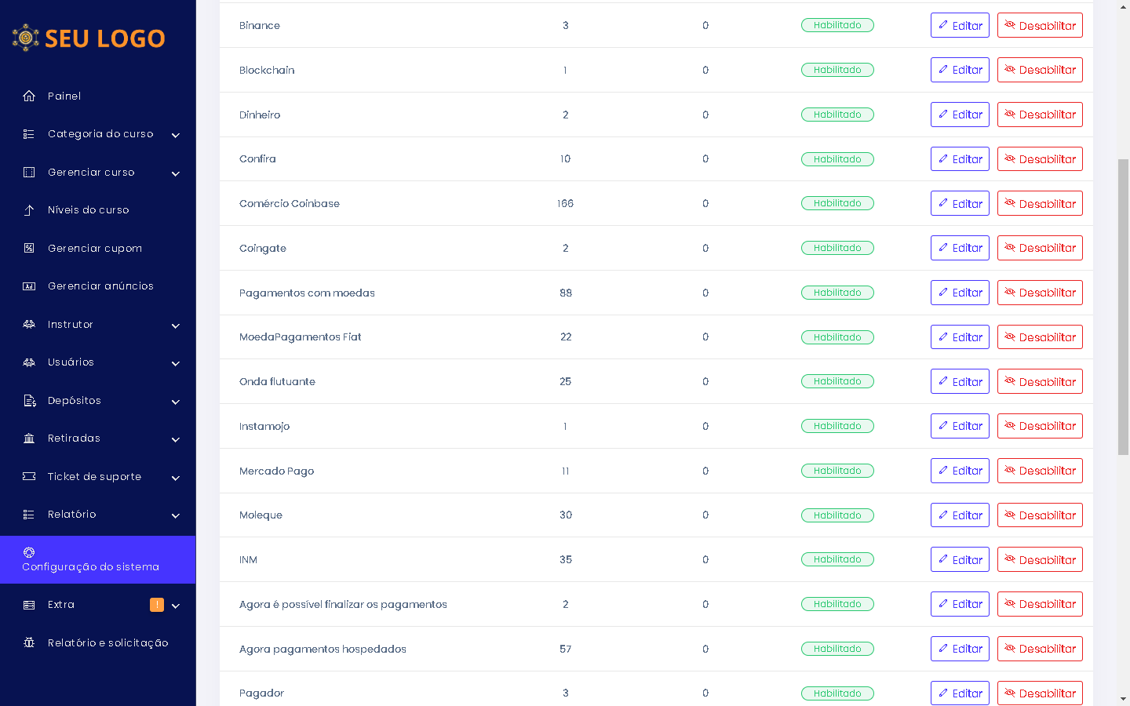Viewport: 1130px width, 706px height.
Task: Disable the Binance payment gateway
Action: pos(1040,25)
